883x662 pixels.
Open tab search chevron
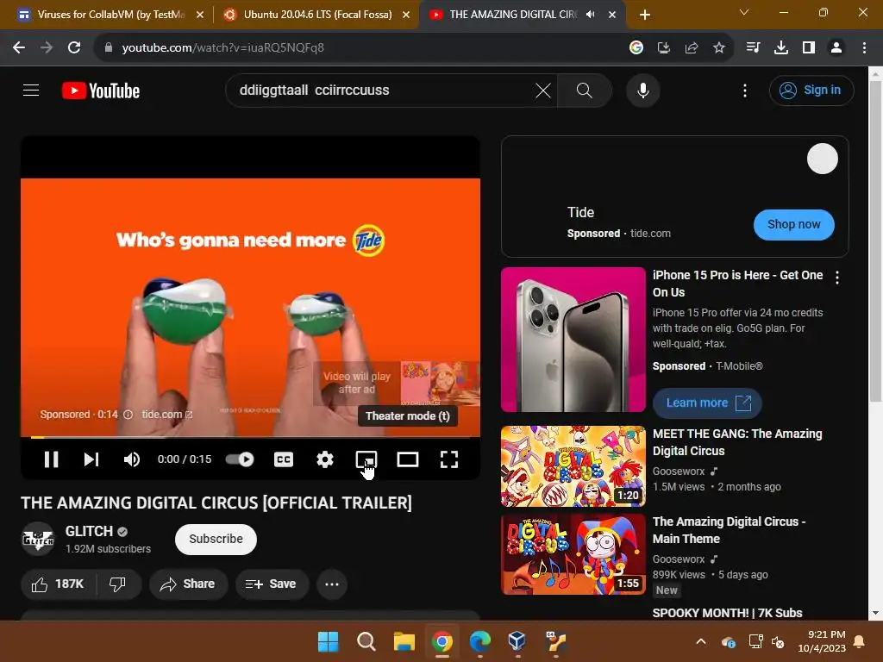(x=744, y=12)
